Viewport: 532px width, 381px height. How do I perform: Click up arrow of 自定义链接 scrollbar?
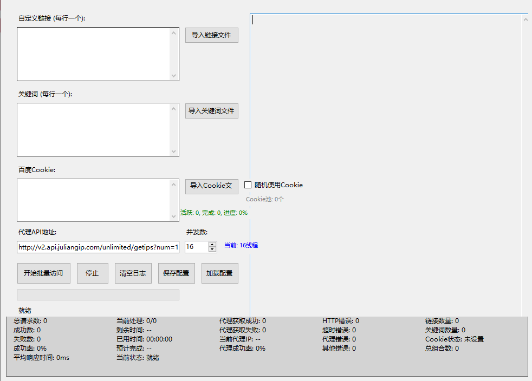click(x=174, y=33)
